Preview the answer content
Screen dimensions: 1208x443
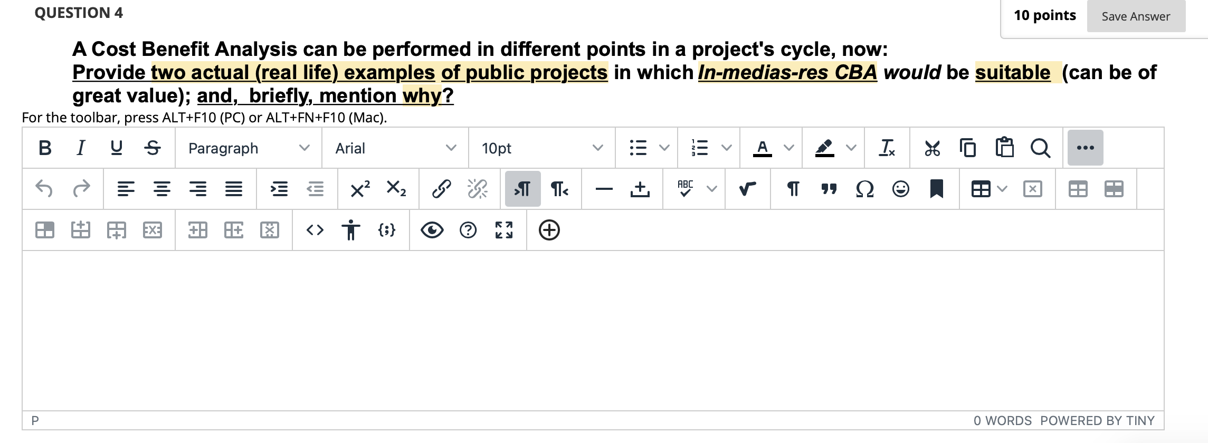[432, 230]
